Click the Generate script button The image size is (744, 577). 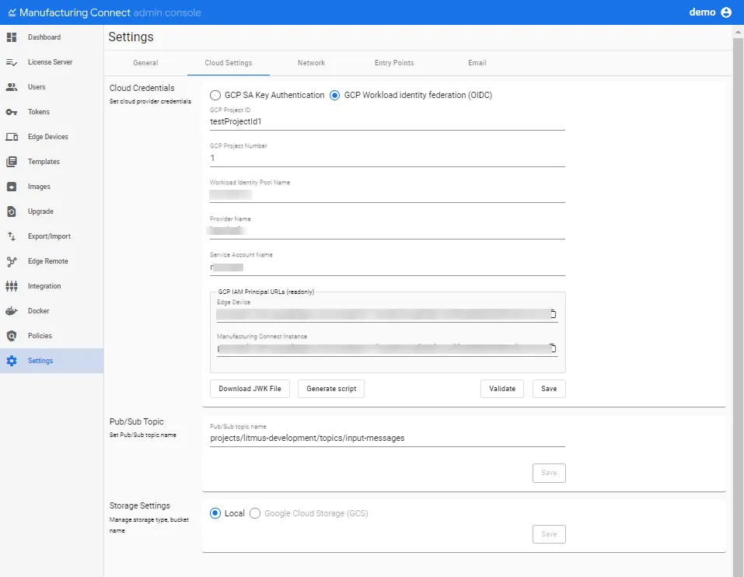coord(331,389)
